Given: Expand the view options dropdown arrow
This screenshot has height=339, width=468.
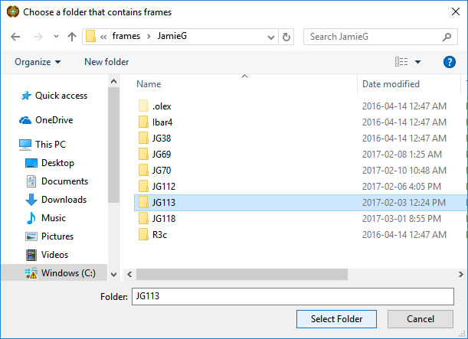Looking at the screenshot, I should coord(418,62).
